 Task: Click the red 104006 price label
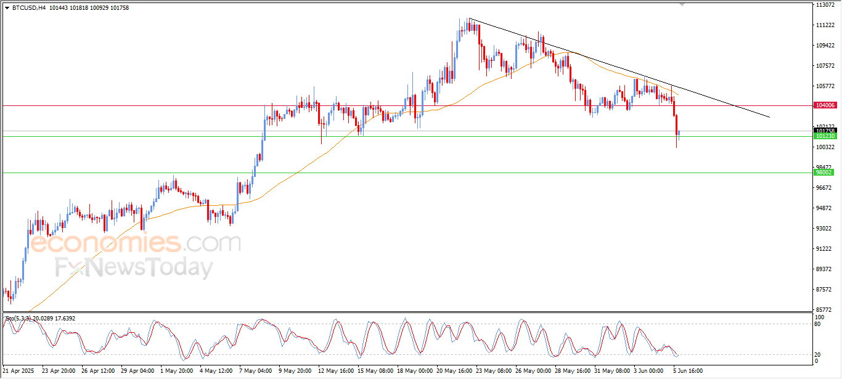(825, 105)
